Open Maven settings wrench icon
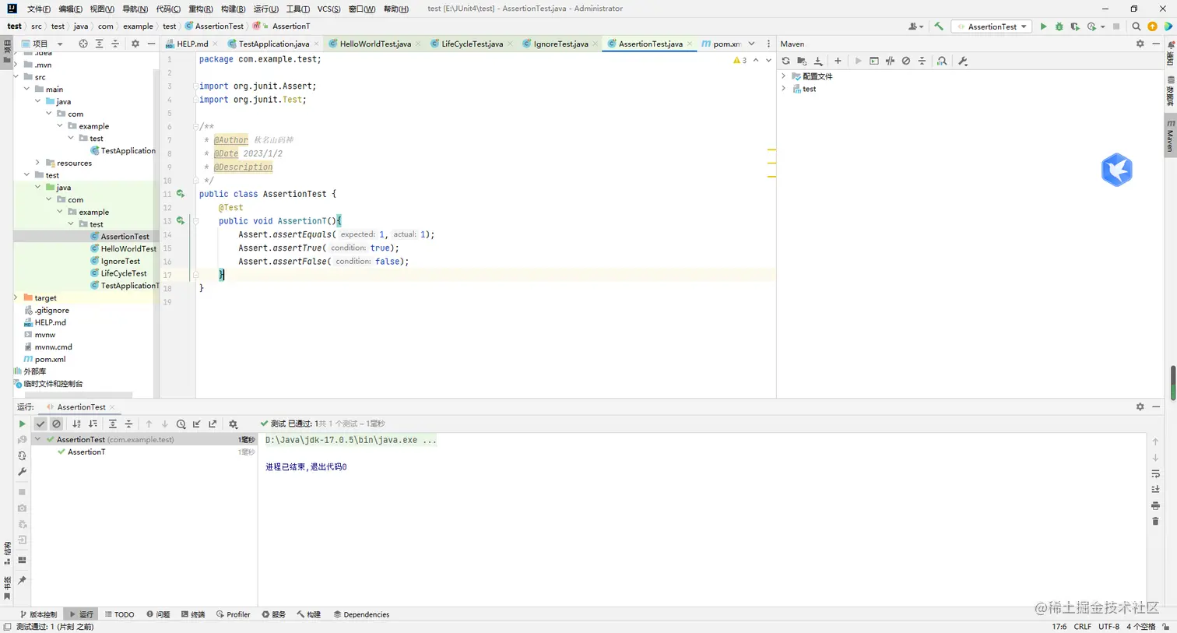Screen dimensions: 1177x633 [x=963, y=61]
